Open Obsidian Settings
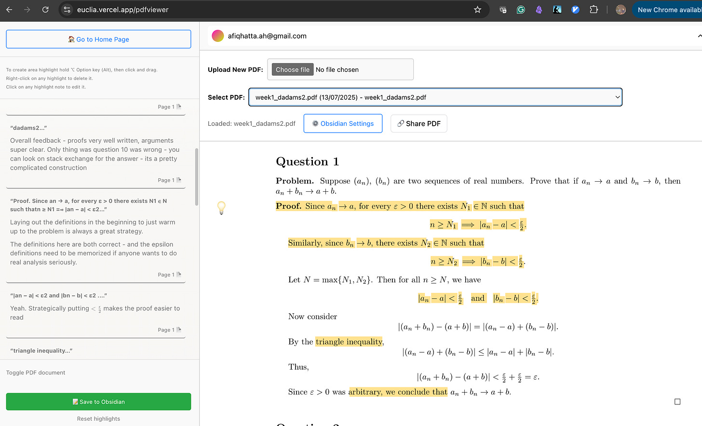The width and height of the screenshot is (702, 426). 343,123
